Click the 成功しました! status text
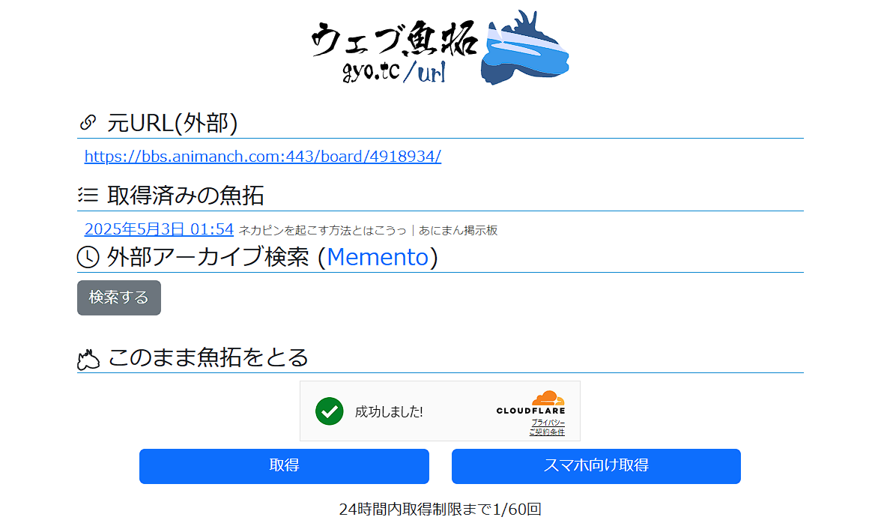 tap(389, 411)
